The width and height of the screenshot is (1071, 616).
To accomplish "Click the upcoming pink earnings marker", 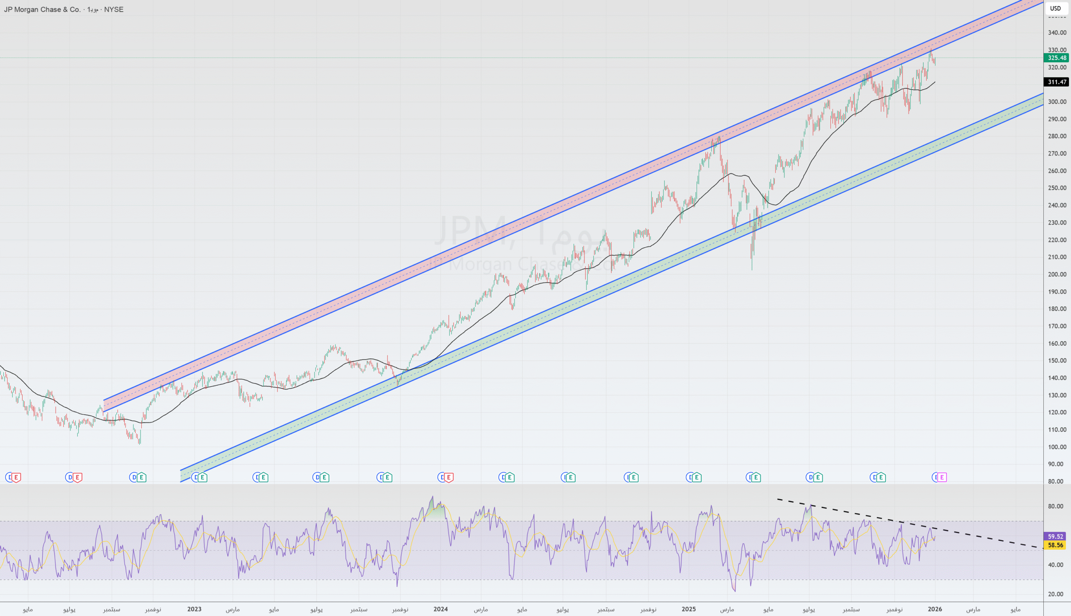I will click(942, 477).
